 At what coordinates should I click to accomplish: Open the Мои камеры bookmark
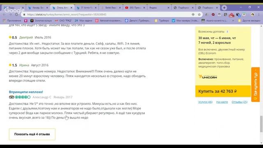(x=185, y=21)
